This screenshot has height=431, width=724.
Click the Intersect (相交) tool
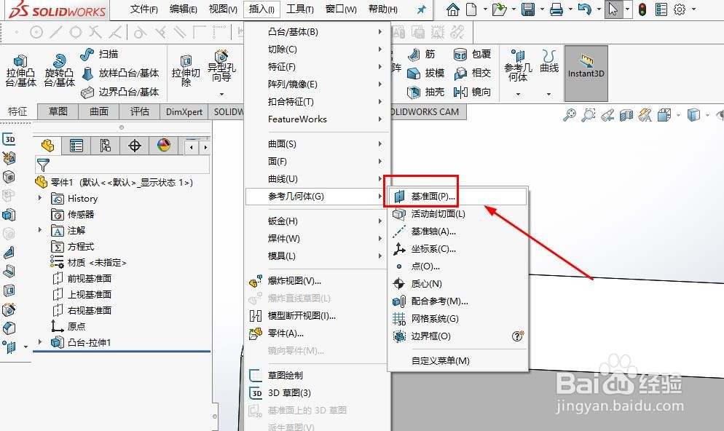[x=472, y=73]
